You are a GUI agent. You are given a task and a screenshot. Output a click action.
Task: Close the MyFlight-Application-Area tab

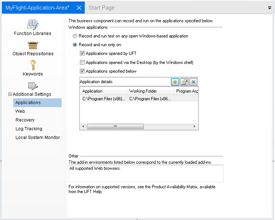[x=79, y=8]
